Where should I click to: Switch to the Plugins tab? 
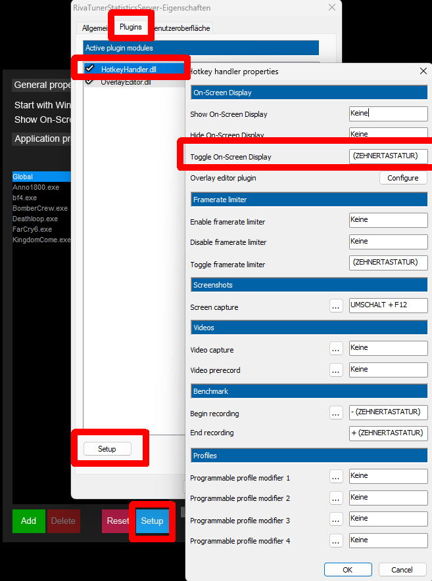tap(131, 27)
